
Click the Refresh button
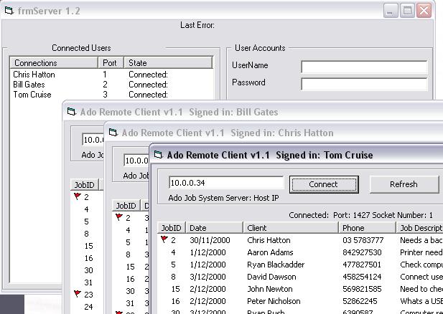point(403,184)
